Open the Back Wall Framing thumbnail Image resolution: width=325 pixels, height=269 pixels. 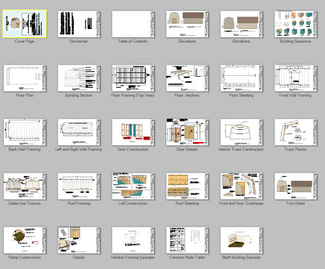[x=24, y=132]
